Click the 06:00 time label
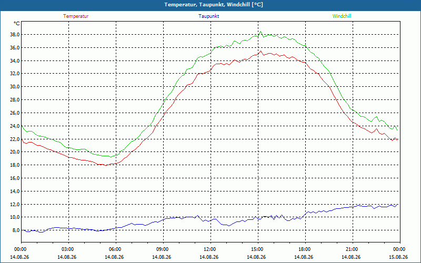421x263 pixels. [x=116, y=249]
